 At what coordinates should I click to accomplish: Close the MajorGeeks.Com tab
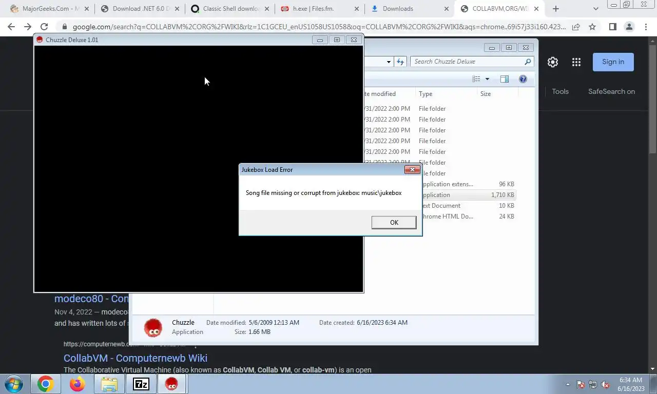pos(86,9)
